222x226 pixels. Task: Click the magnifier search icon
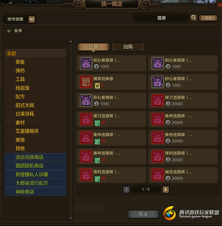193,18
